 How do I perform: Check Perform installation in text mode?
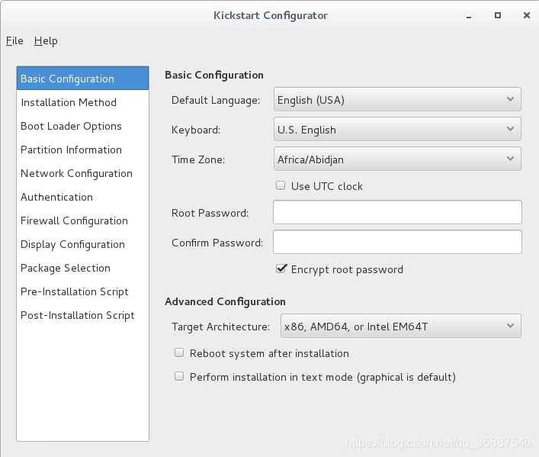(179, 376)
